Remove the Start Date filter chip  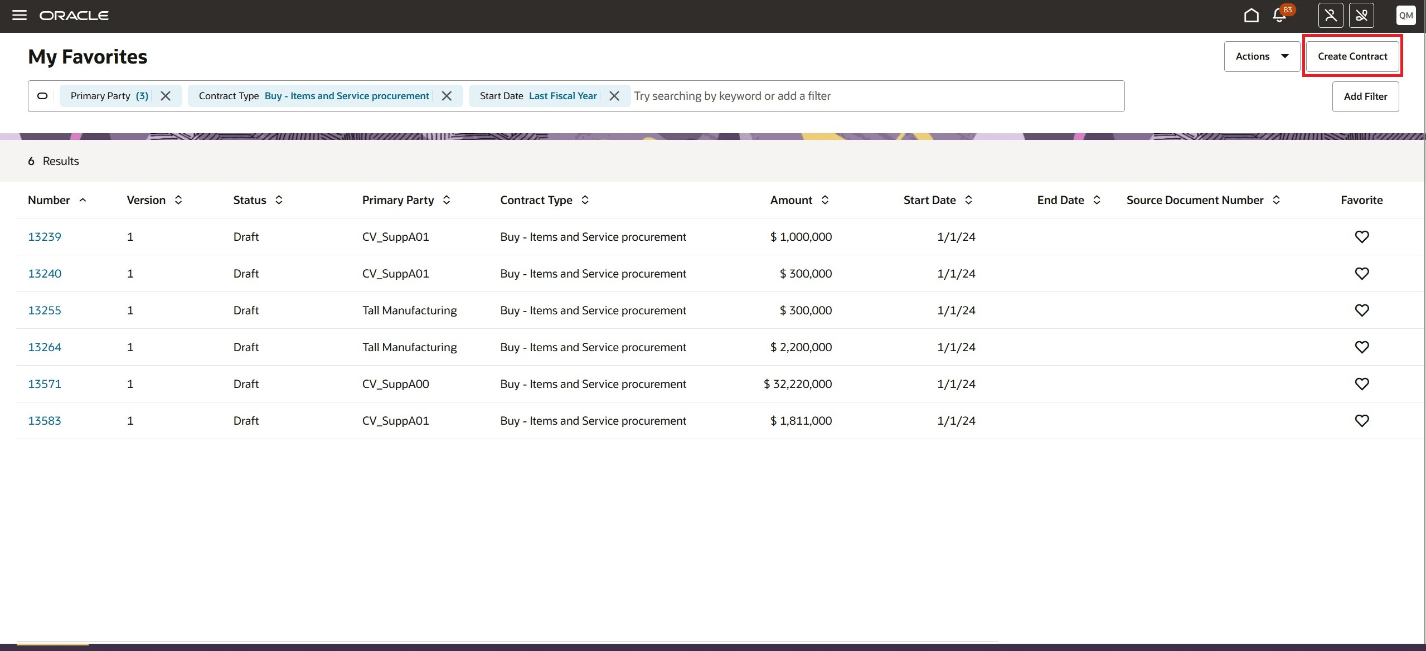[614, 96]
